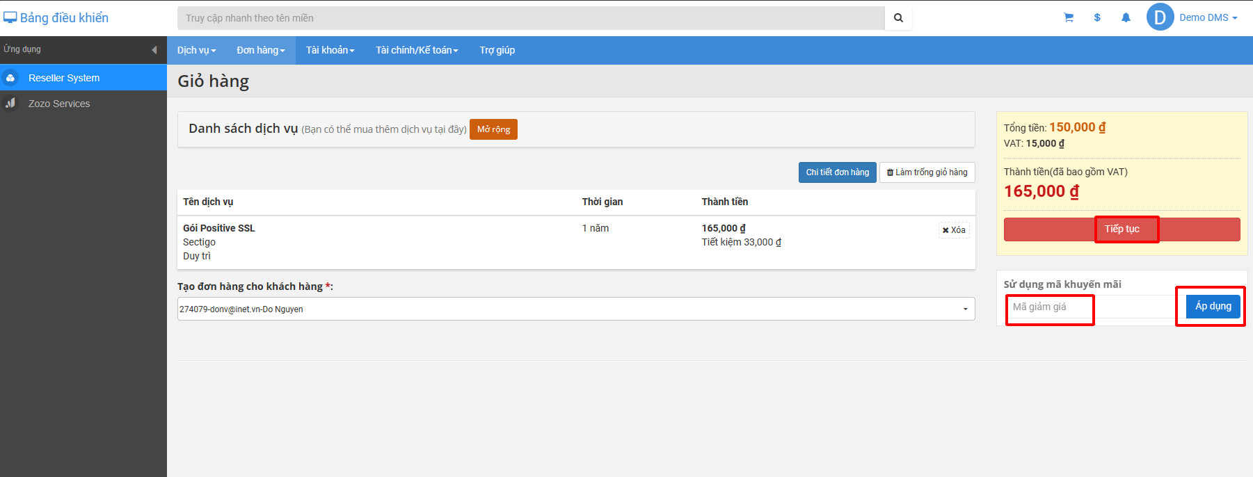Click the 1 năm duration cell

pyautogui.click(x=596, y=228)
